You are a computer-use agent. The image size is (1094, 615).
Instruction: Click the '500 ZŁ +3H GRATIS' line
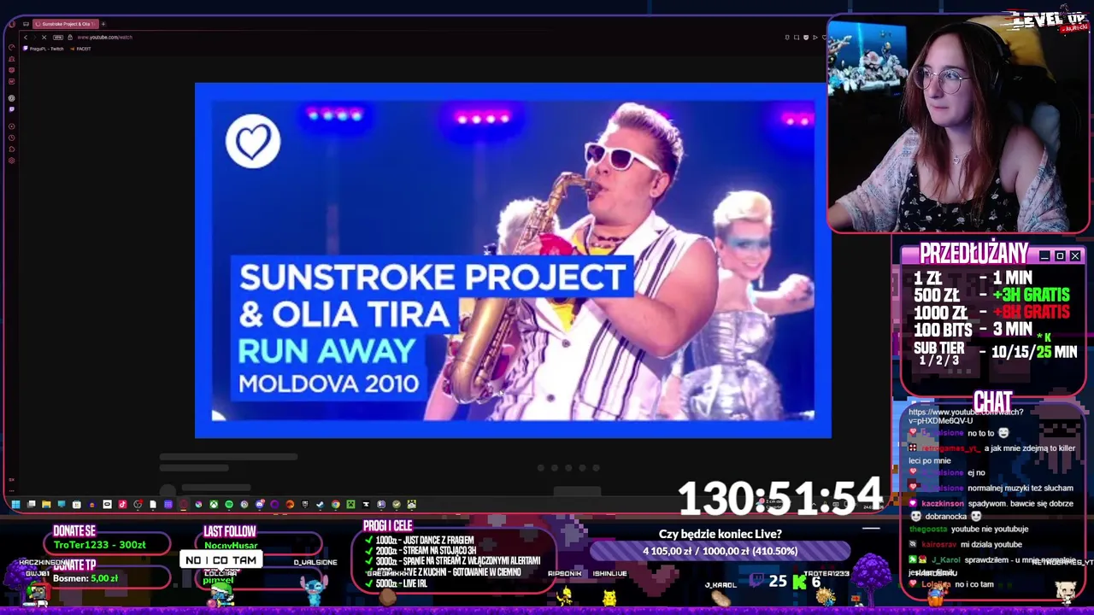(991, 296)
